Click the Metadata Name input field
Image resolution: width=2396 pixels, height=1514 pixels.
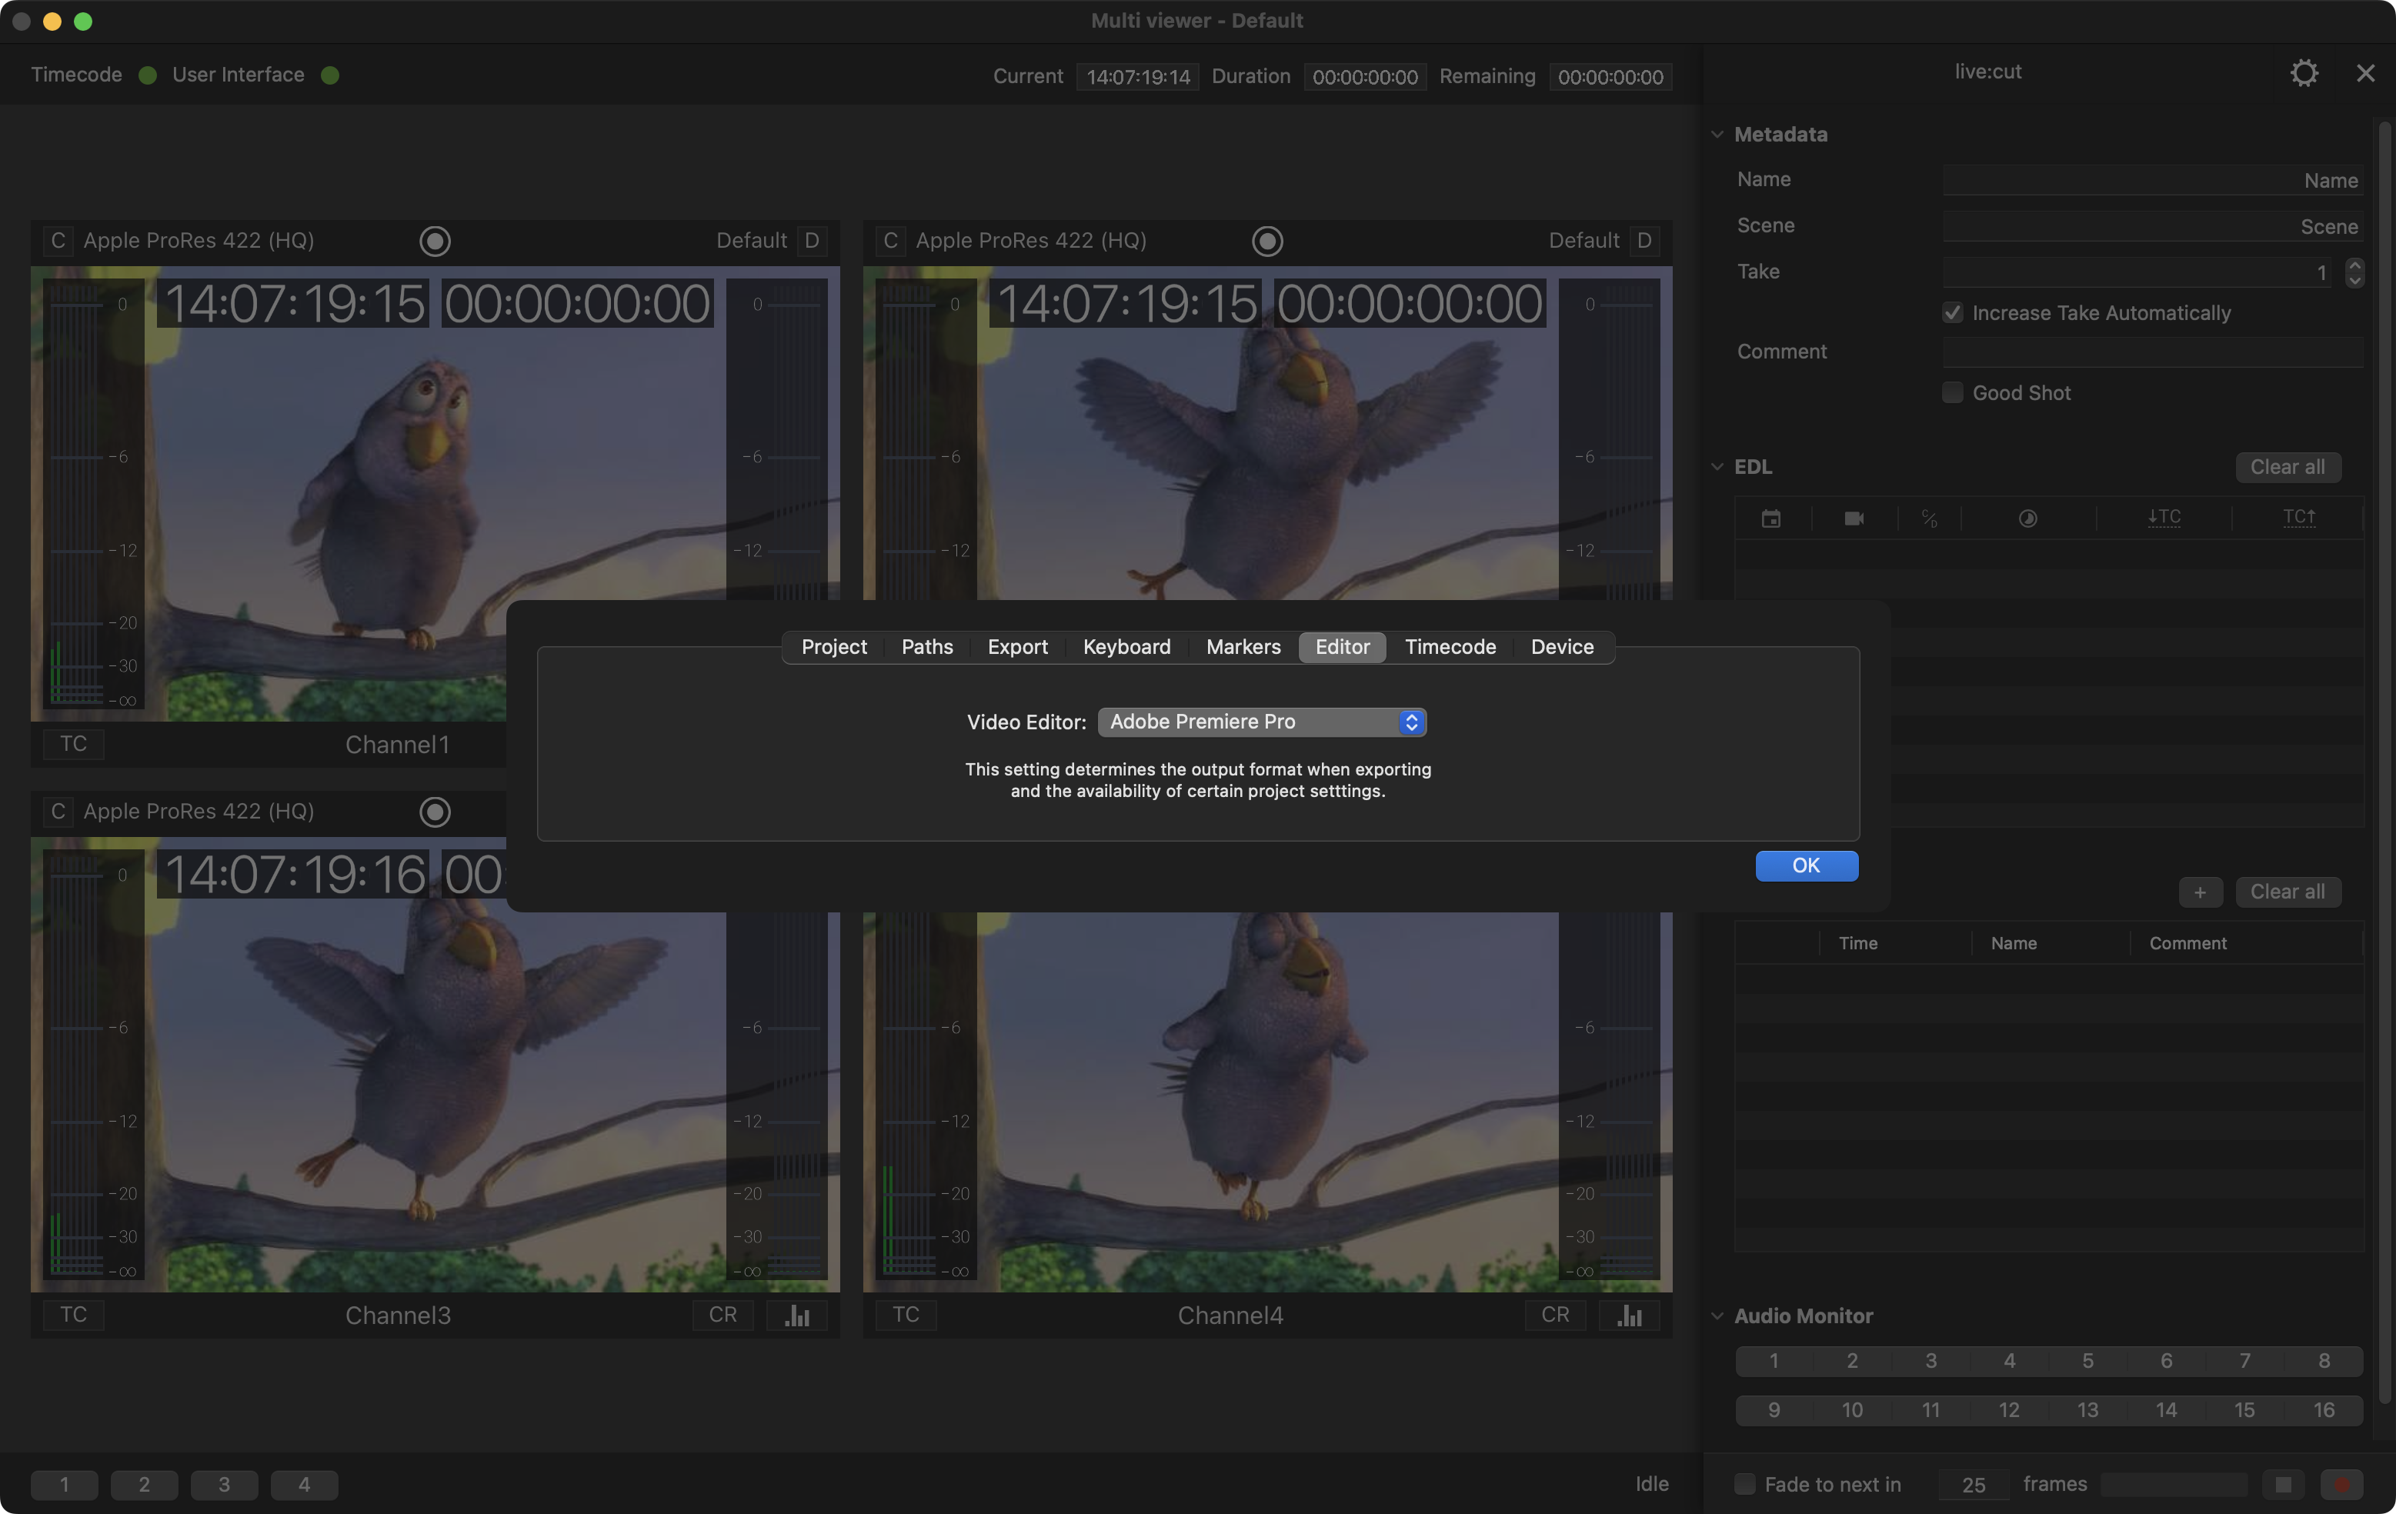[x=2153, y=180]
